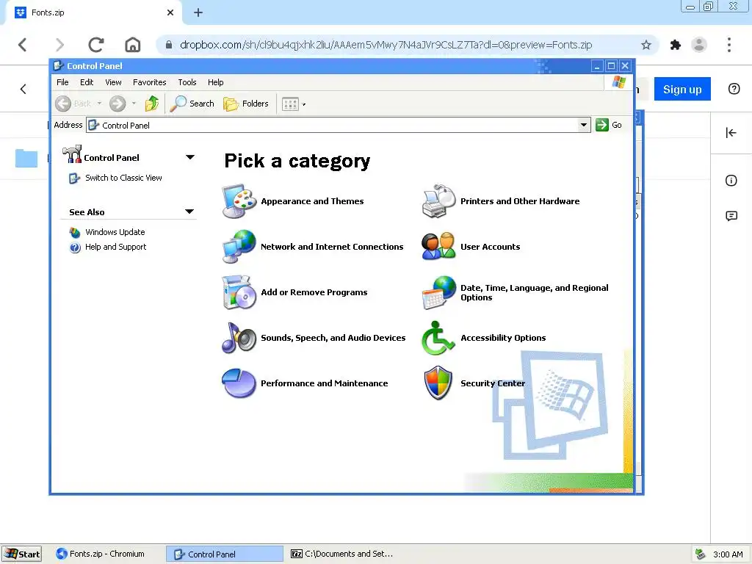Click the Search magnifier toolbar button

click(192, 103)
